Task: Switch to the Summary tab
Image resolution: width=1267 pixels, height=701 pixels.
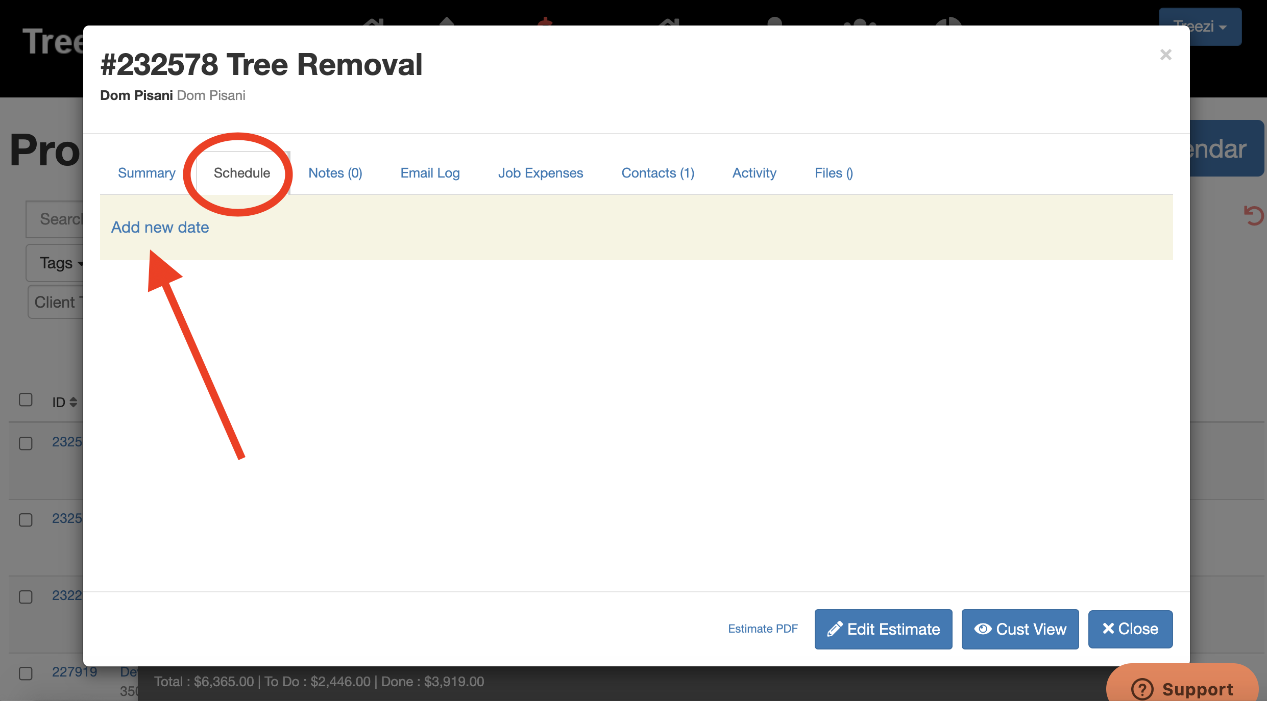Action: click(x=147, y=173)
